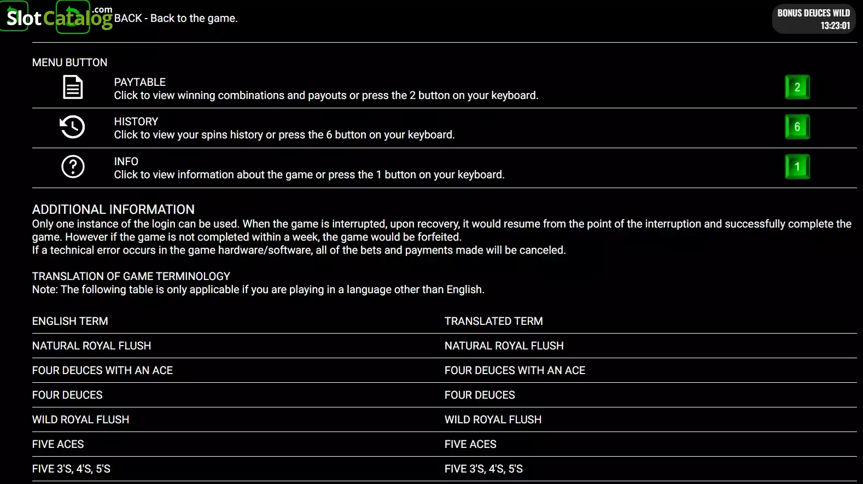Screen dimensions: 863x484
Task: Click the Info question mark icon
Action: click(73, 167)
